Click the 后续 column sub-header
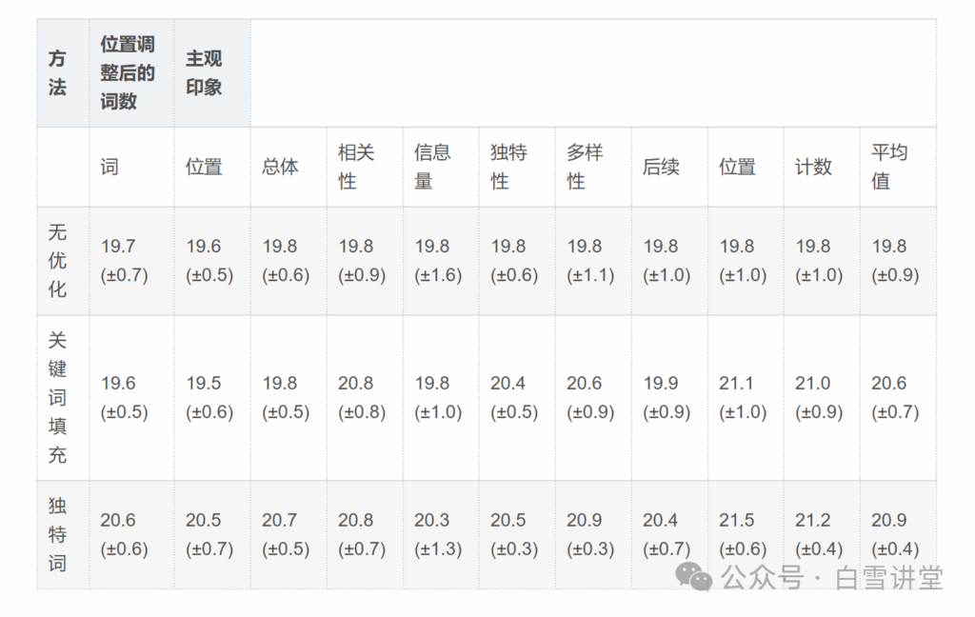The width and height of the screenshot is (975, 617). click(661, 167)
